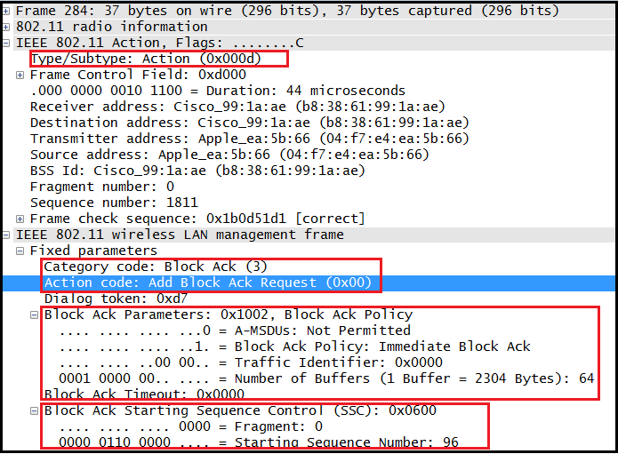This screenshot has height=454, width=618.
Task: Collapse the wireless LAN management frame section
Action: pyautogui.click(x=7, y=235)
